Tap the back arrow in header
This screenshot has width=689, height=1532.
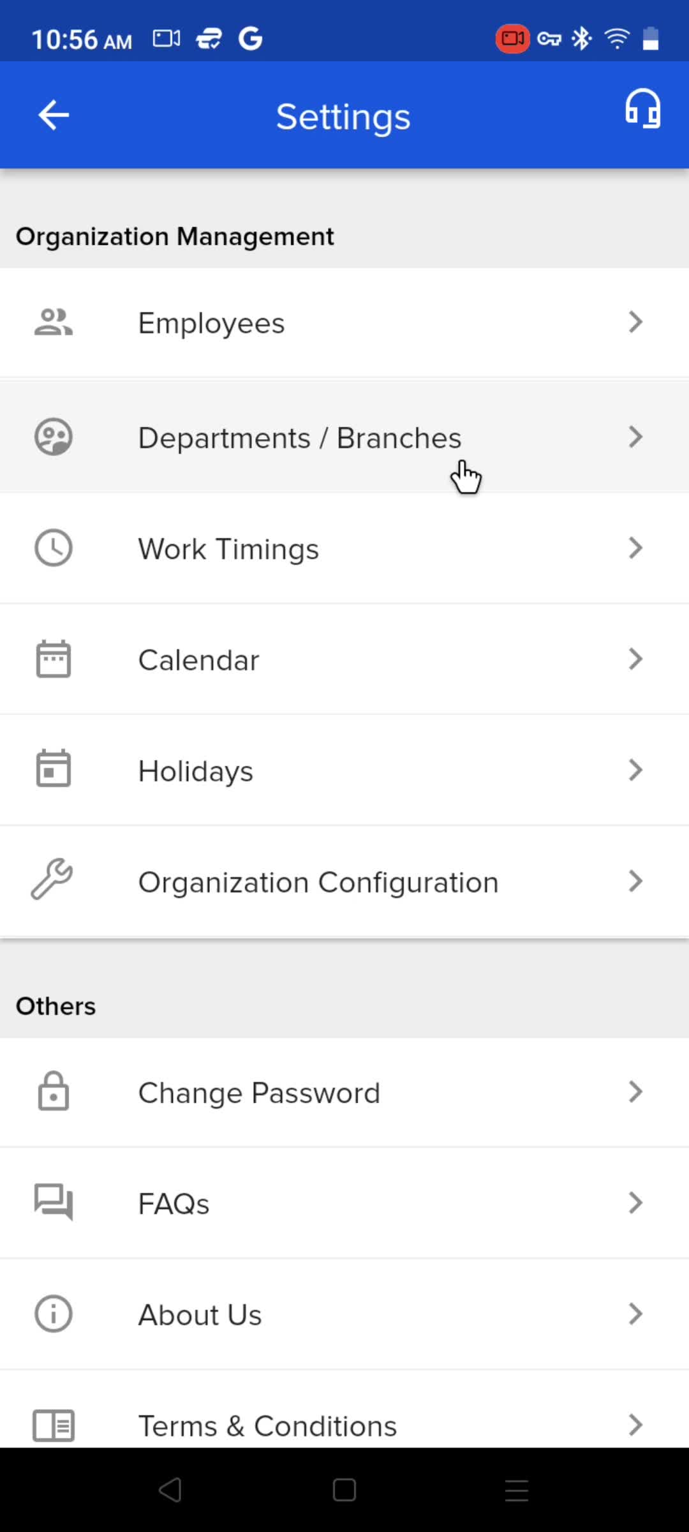[54, 116]
